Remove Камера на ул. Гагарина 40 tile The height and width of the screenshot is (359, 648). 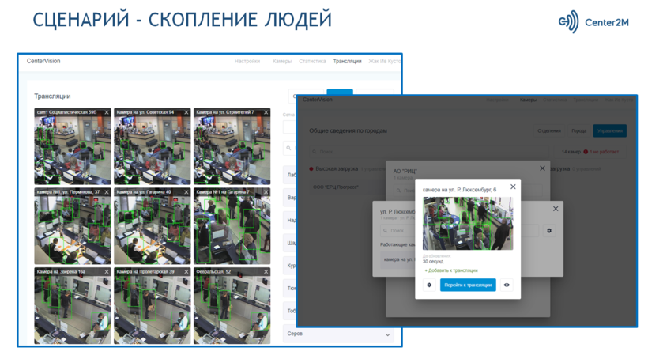(x=186, y=192)
